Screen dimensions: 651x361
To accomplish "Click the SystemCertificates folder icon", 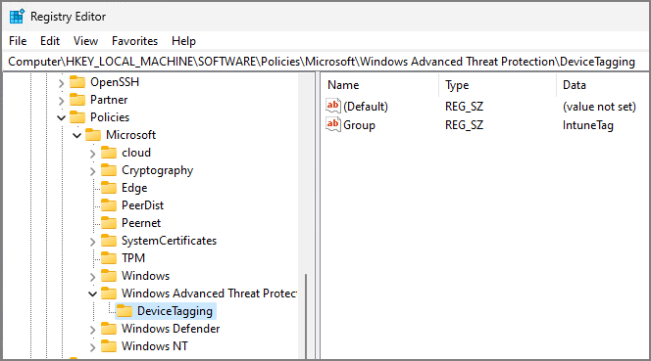I will [x=109, y=241].
